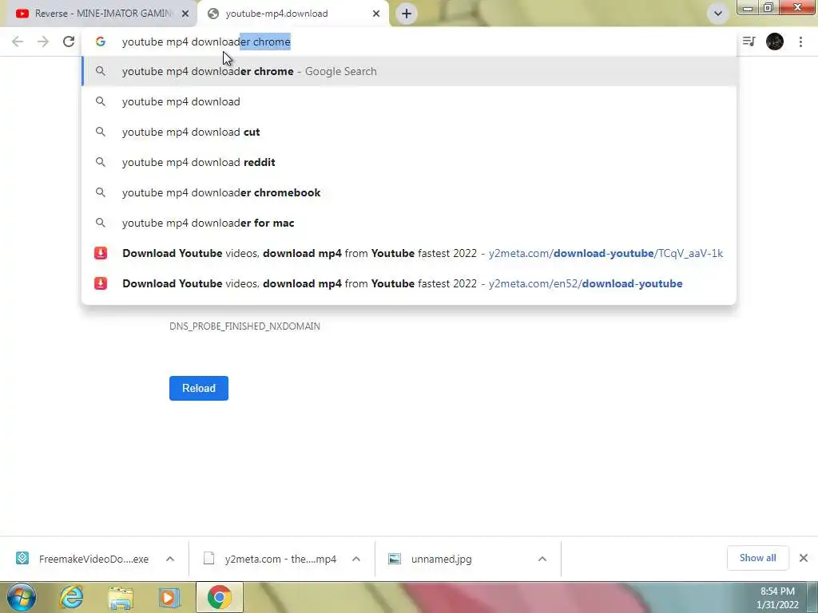Open the media controls icon
This screenshot has width=818, height=613.
749,42
